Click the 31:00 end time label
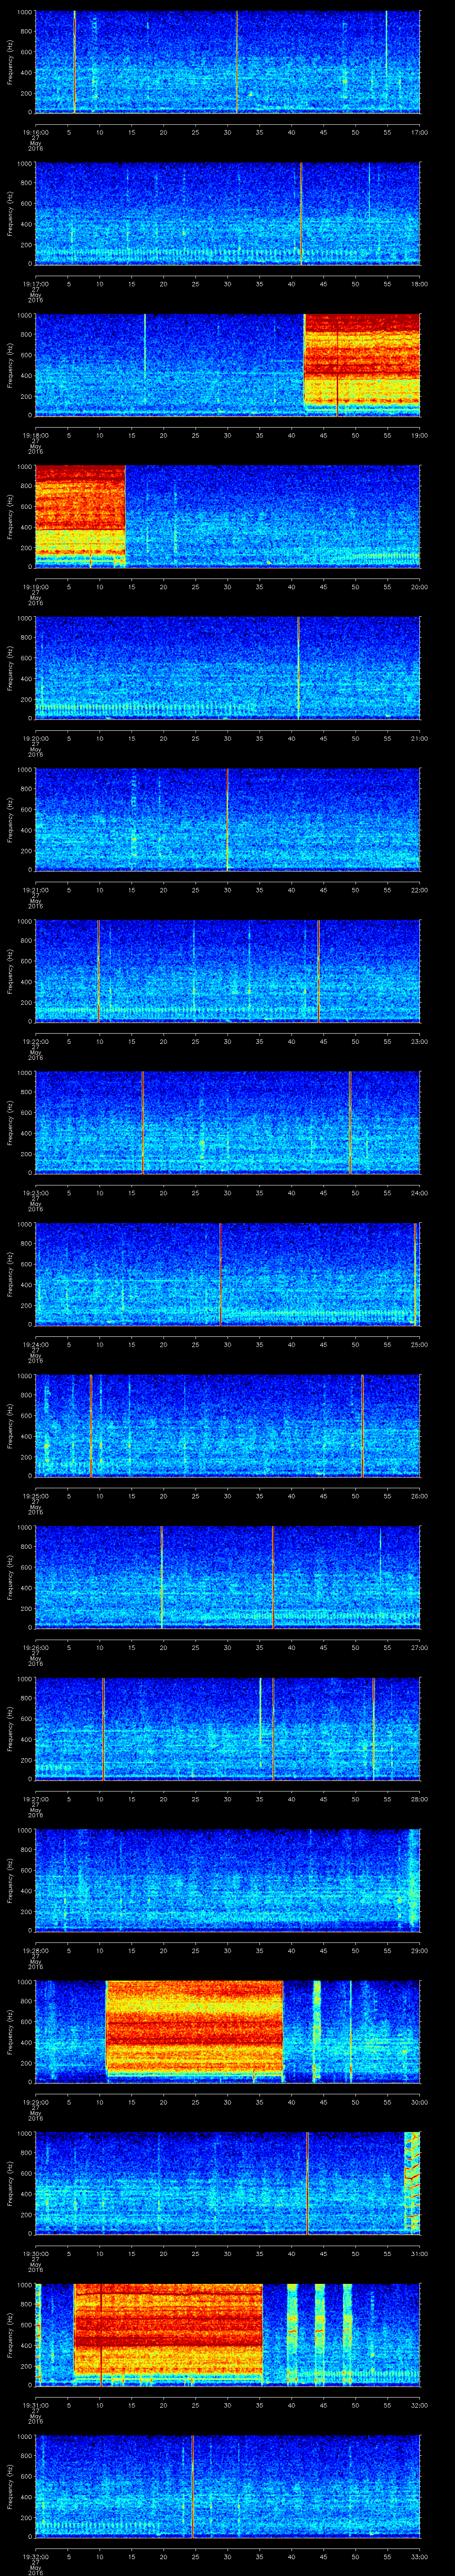 [420, 2254]
